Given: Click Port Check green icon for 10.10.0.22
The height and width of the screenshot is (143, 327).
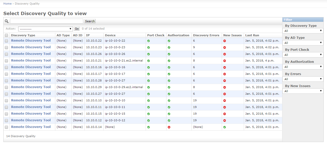Looking at the screenshot, I should pyautogui.click(x=149, y=41).
